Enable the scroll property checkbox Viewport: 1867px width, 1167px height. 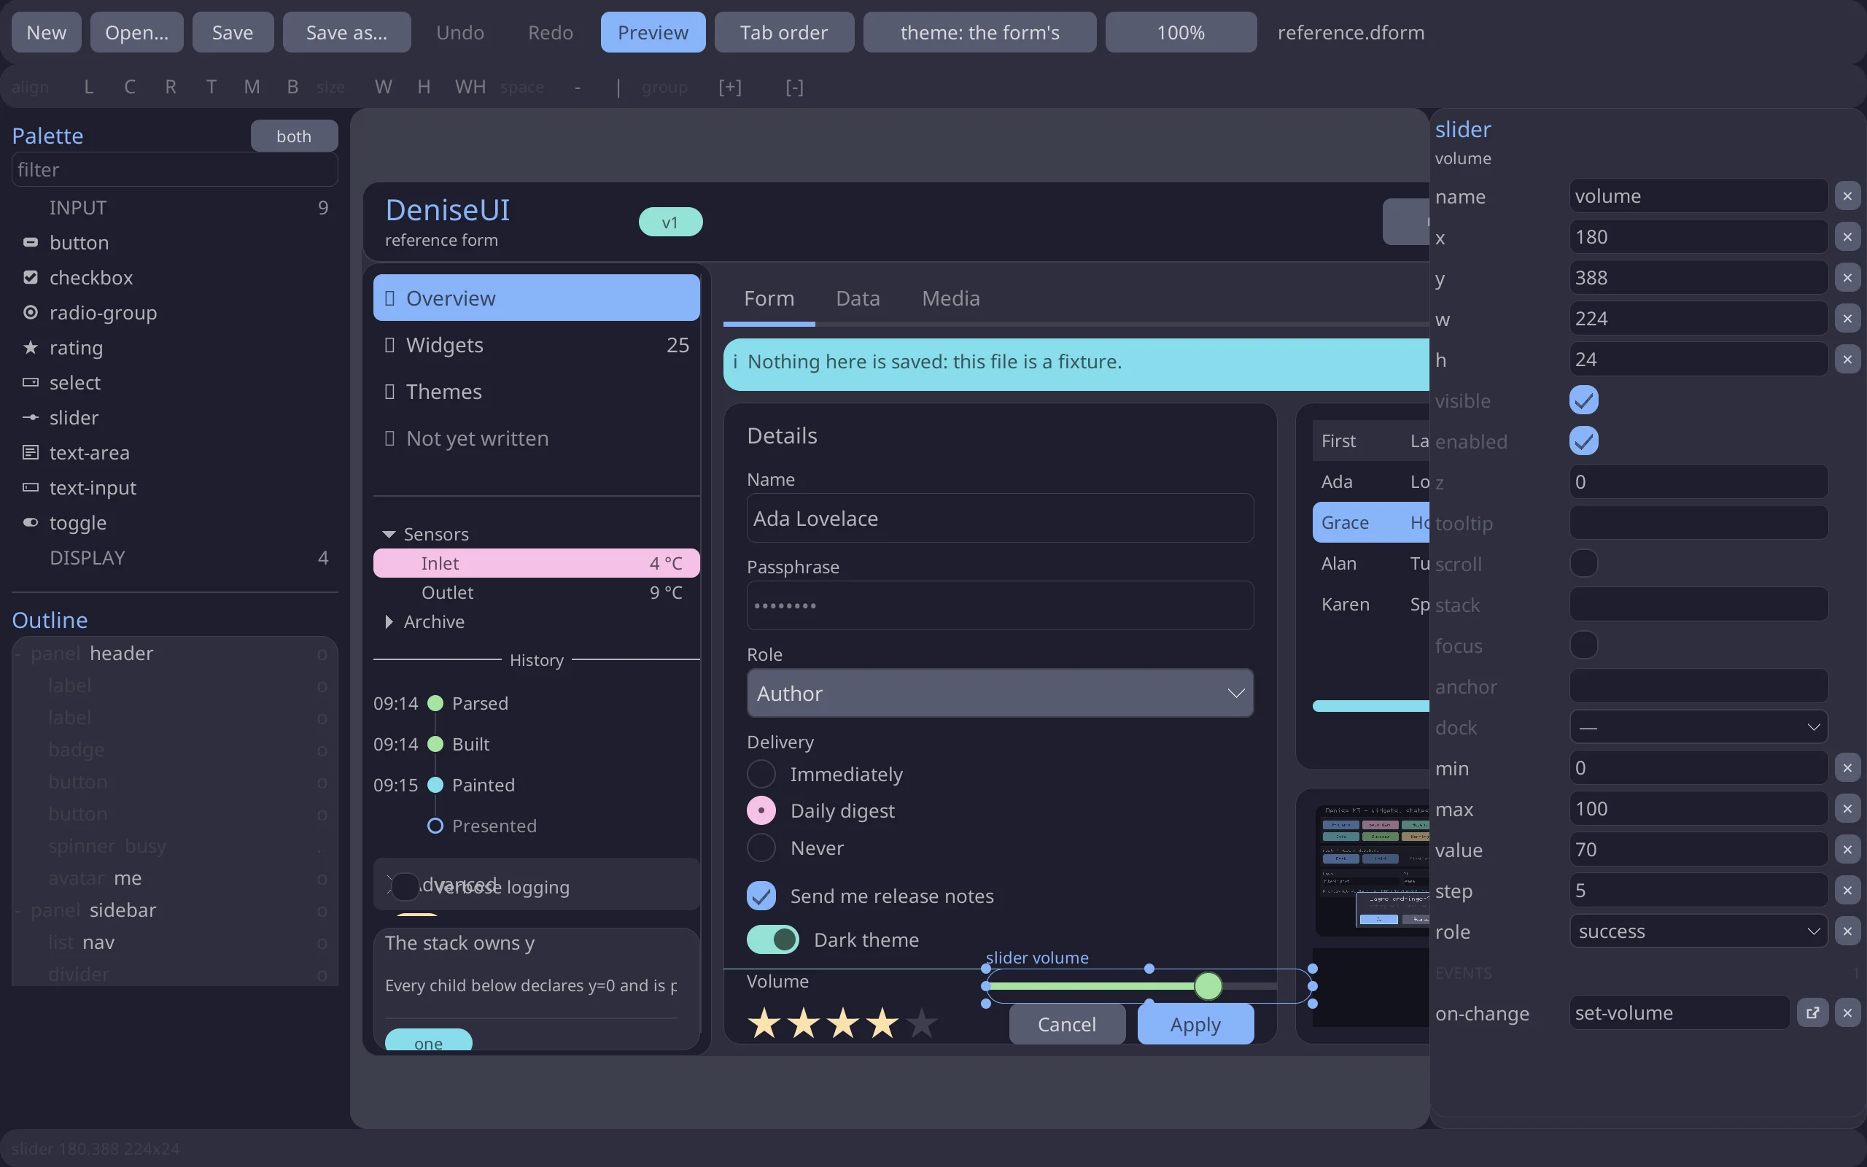pyautogui.click(x=1583, y=563)
